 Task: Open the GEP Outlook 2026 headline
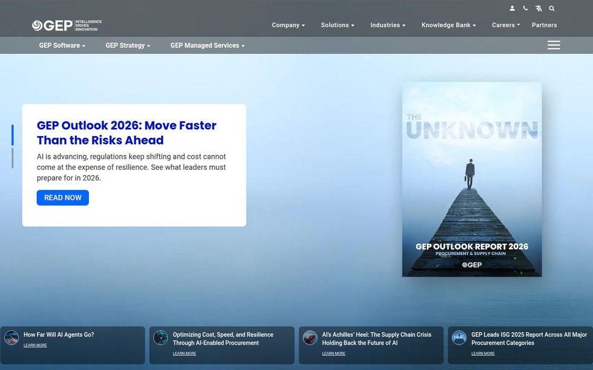point(126,133)
